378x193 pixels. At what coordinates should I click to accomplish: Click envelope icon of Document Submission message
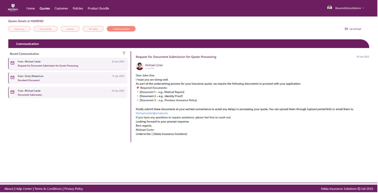pos(12,92)
